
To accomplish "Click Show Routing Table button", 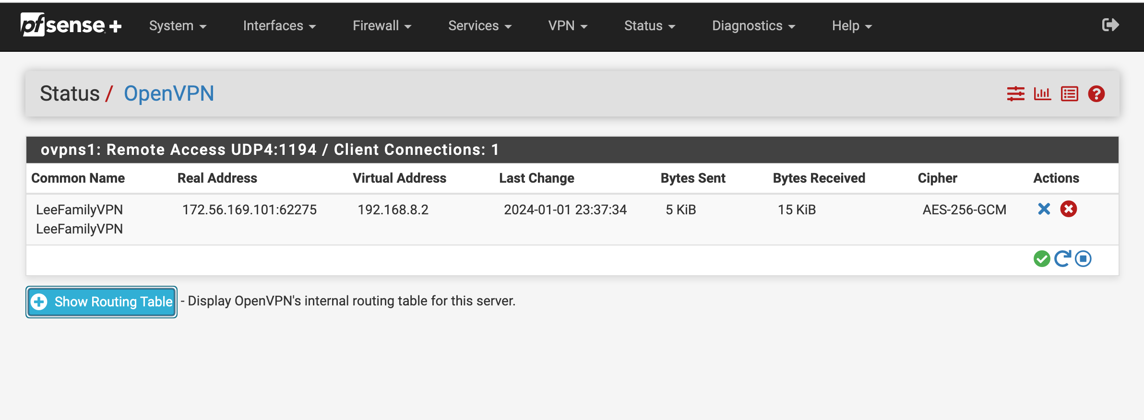I will [101, 302].
